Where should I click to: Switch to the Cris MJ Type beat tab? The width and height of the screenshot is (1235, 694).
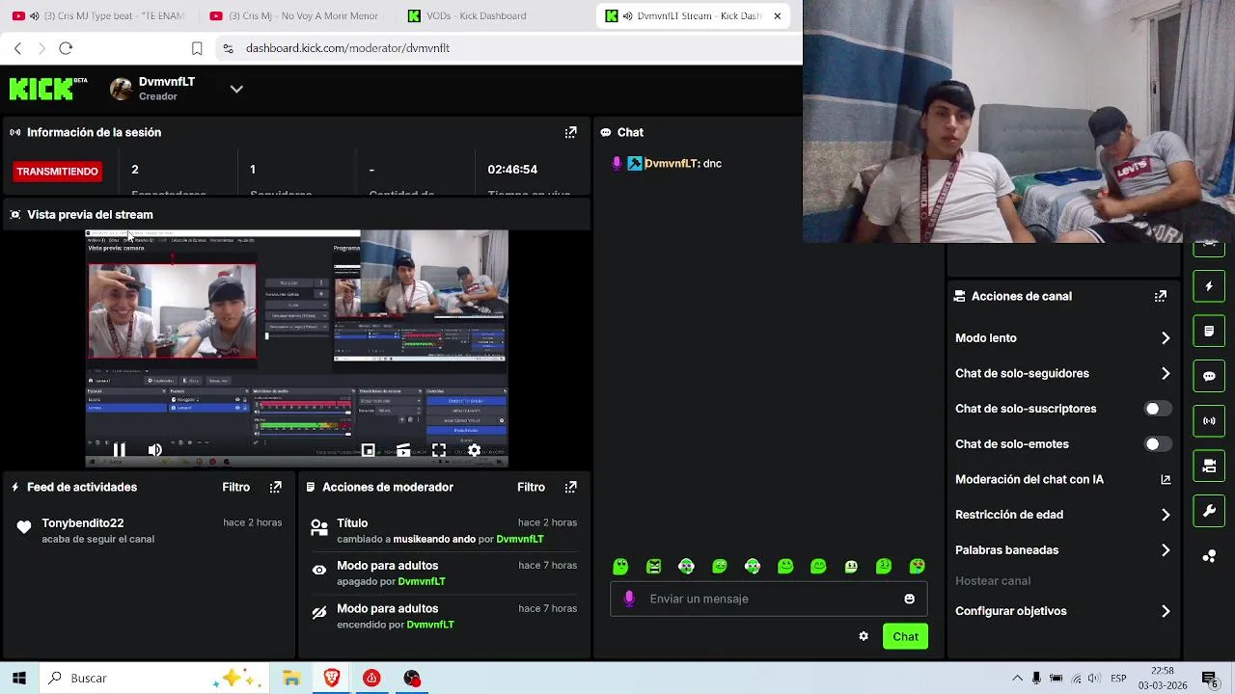[99, 15]
